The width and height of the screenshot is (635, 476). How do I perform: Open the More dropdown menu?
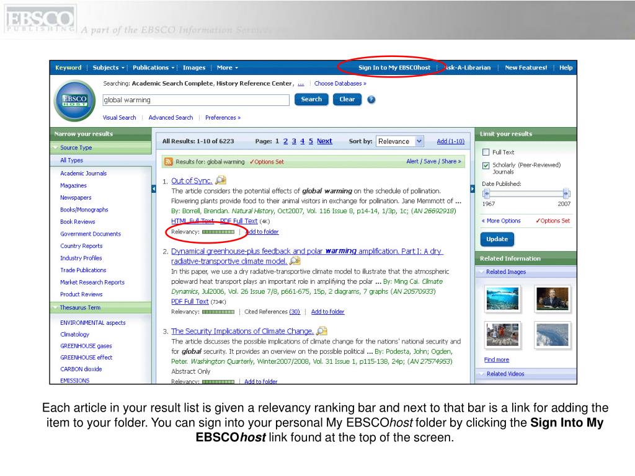tap(227, 68)
